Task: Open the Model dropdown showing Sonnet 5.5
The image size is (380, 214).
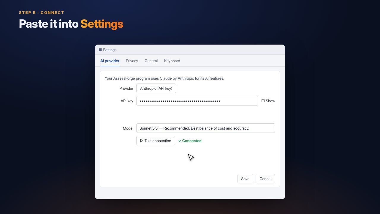Action: pyautogui.click(x=206, y=128)
